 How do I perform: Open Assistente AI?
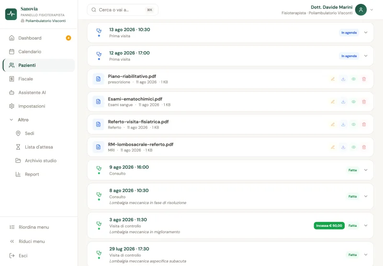[x=39, y=93]
